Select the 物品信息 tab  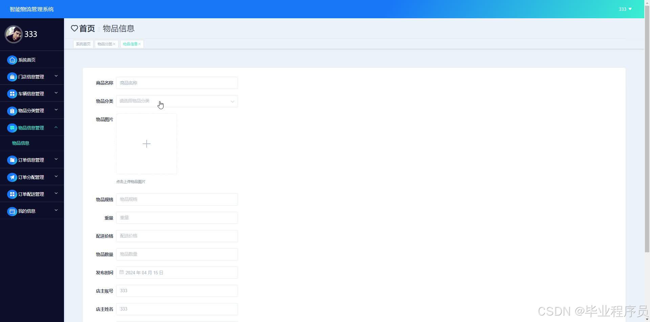point(132,44)
